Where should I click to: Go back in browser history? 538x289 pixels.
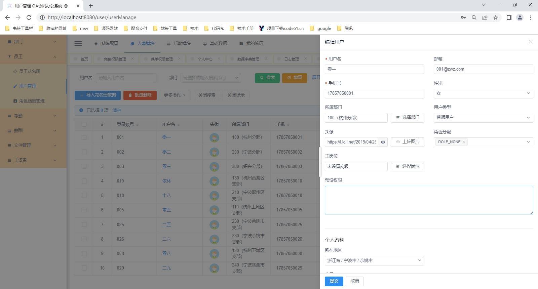pyautogui.click(x=7, y=17)
